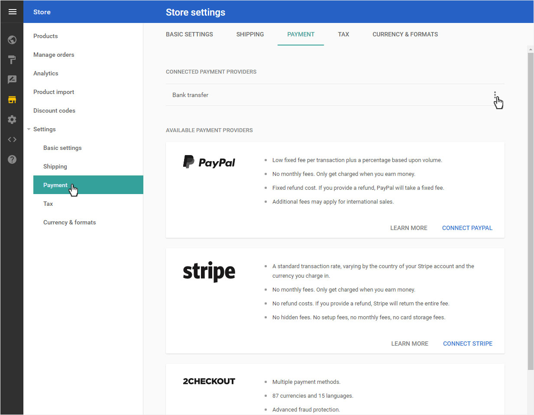534x415 pixels.
Task: Open Product import in the sidebar
Action: tap(54, 92)
